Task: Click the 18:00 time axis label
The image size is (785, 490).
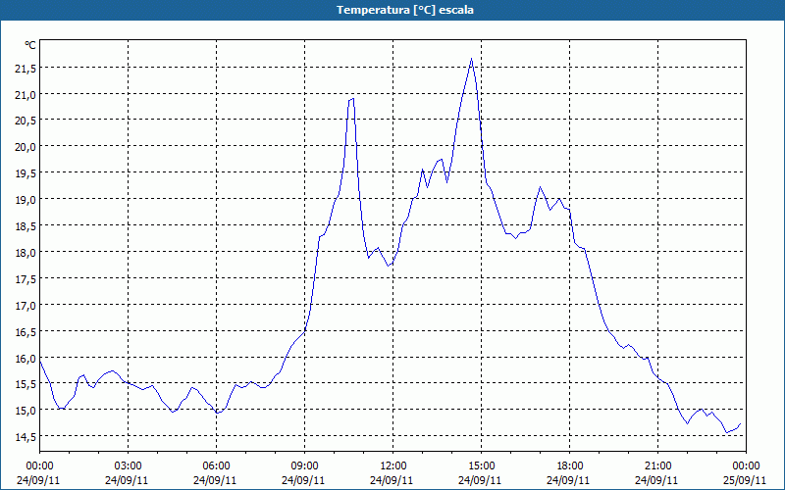Action: (570, 466)
